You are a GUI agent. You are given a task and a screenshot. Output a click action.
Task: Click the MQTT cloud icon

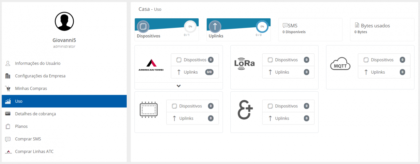click(340, 63)
